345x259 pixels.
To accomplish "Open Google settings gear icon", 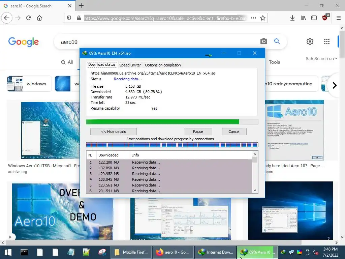I will pos(310,41).
